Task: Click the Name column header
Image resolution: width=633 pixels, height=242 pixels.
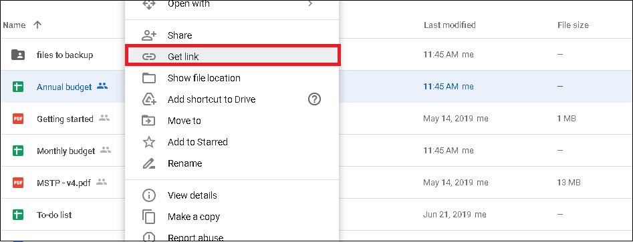Action: pos(14,25)
